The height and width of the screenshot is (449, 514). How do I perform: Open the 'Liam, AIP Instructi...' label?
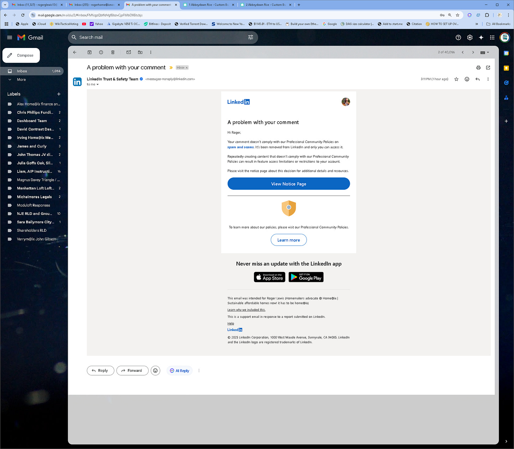click(34, 171)
